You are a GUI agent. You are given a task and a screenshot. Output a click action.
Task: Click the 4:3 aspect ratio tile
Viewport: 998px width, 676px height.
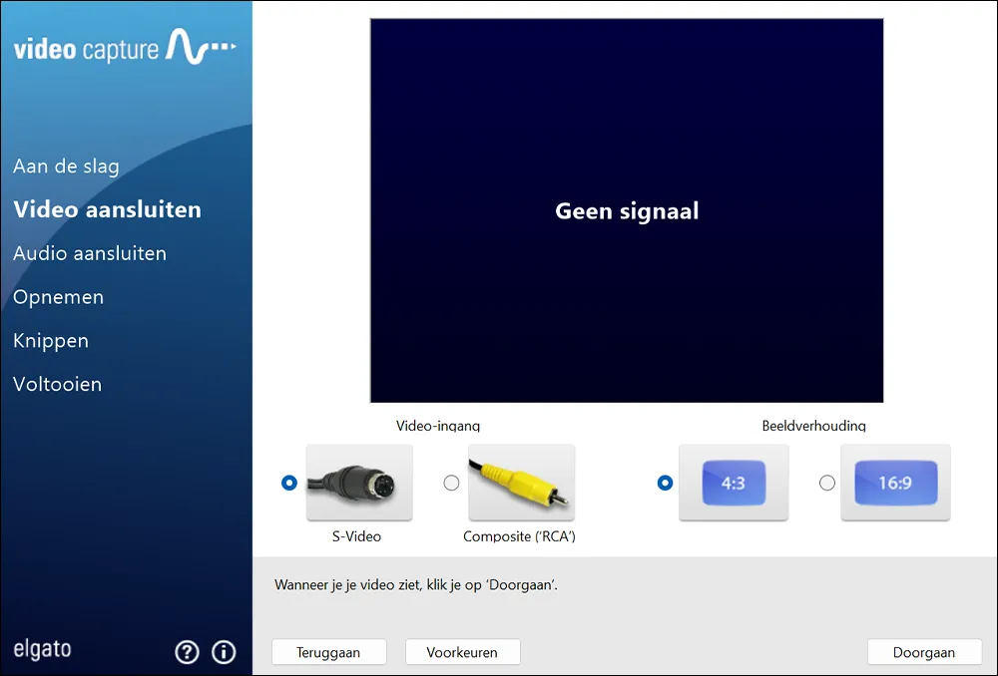734,483
